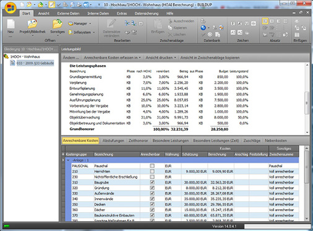The image size is (313, 231).
Task: Click the first tree-structure icon in Bearbeiten group
Action: (127, 24)
